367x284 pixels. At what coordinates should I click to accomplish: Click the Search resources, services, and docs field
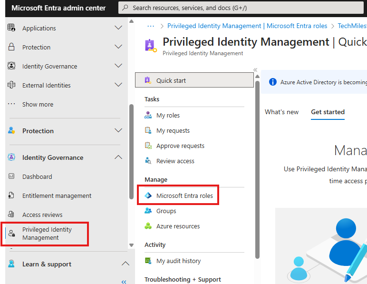241,8
